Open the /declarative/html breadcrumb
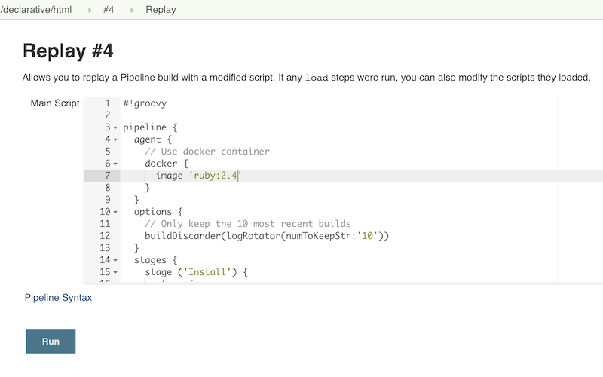Image resolution: width=603 pixels, height=377 pixels. click(x=38, y=10)
